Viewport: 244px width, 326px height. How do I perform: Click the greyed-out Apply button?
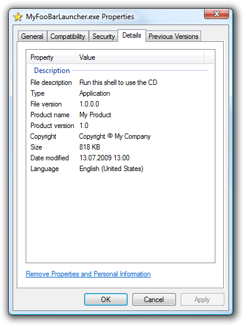point(202,300)
